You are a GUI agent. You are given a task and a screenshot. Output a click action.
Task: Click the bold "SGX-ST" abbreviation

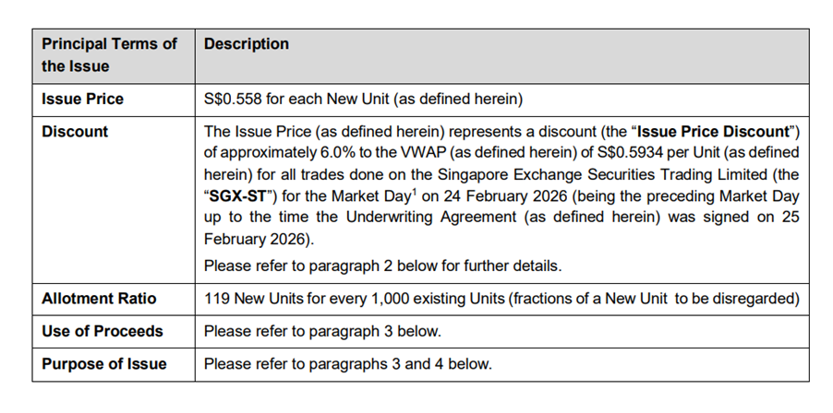(235, 197)
